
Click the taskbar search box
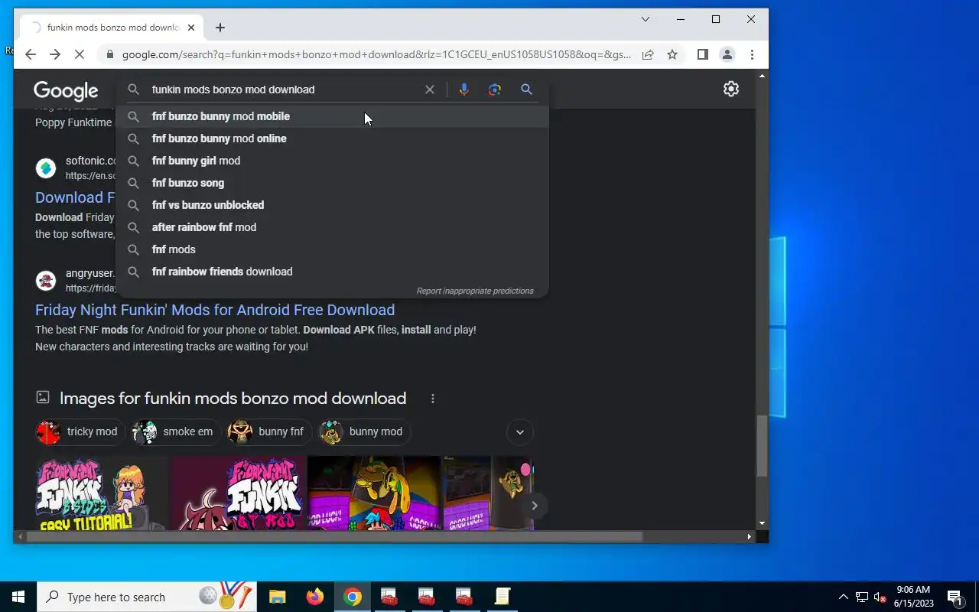[147, 597]
